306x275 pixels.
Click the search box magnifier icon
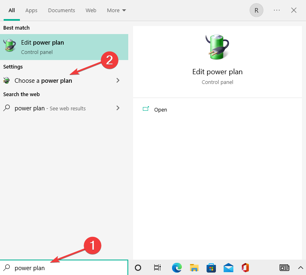point(6,268)
